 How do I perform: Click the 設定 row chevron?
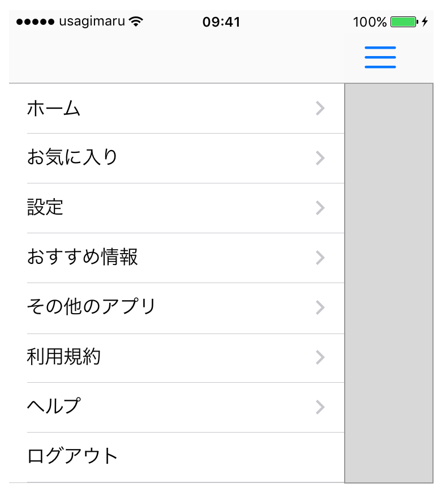[320, 208]
